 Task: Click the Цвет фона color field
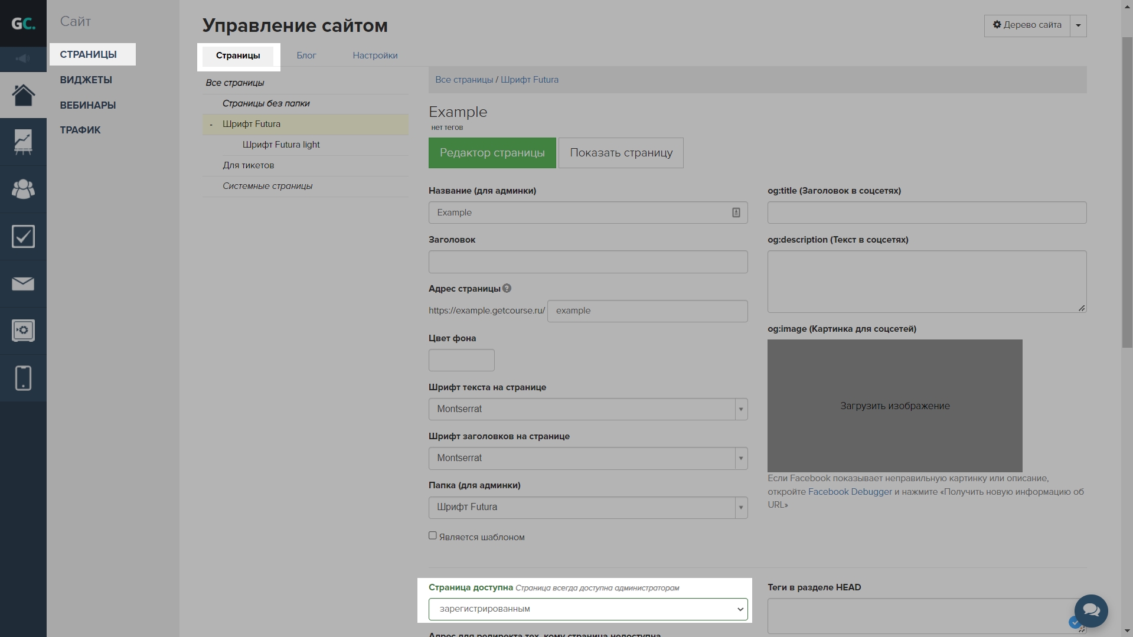point(461,360)
